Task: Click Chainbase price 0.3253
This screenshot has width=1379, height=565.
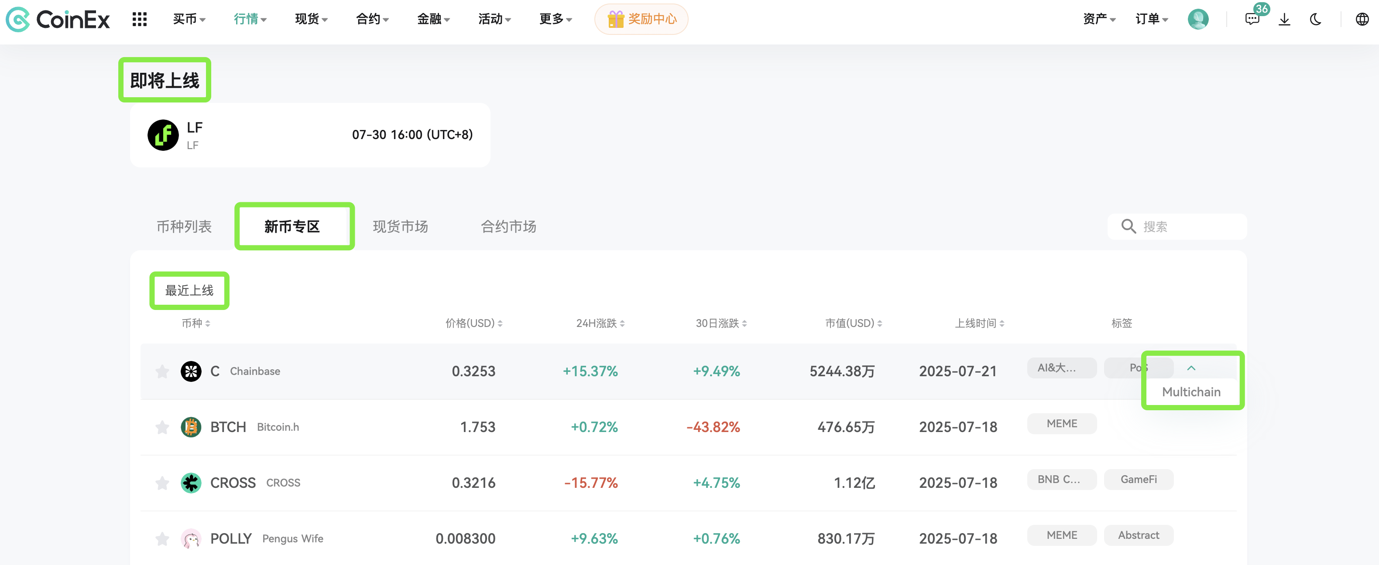Action: coord(473,371)
